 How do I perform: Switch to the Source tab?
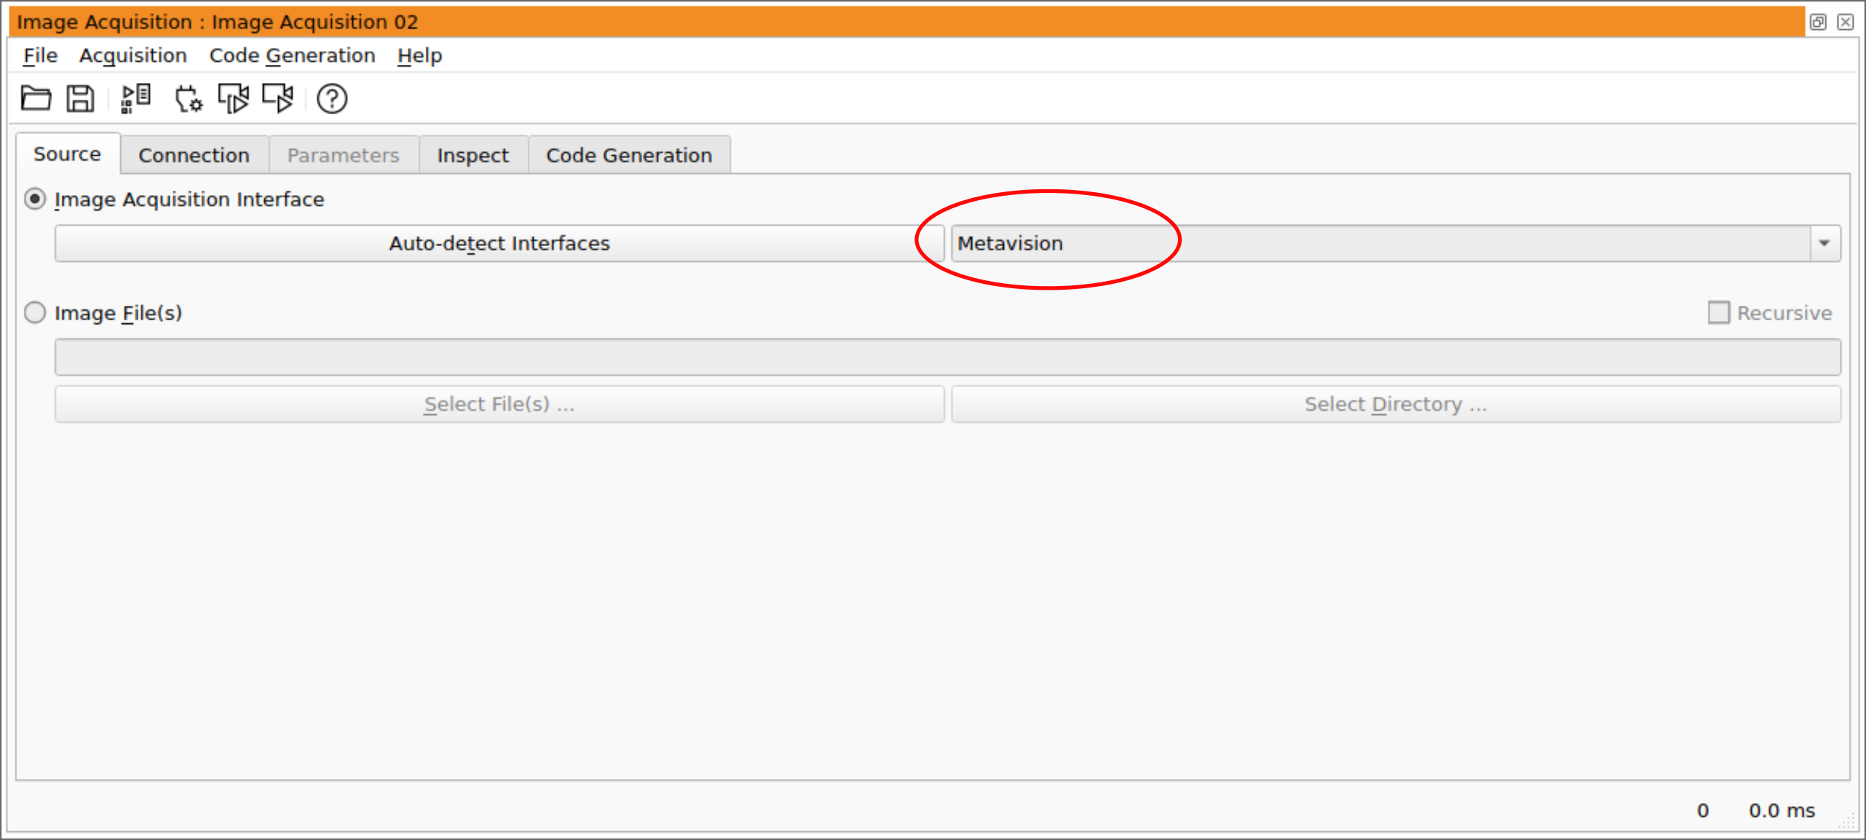[68, 154]
